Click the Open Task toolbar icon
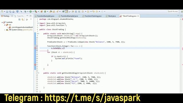Image resolution: width=183 pixels, height=103 pixels. click(54, 11)
